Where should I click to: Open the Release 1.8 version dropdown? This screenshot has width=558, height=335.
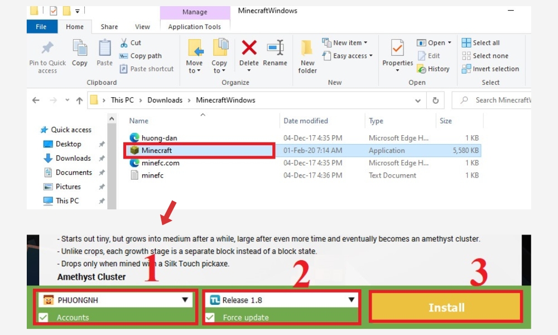coord(282,300)
